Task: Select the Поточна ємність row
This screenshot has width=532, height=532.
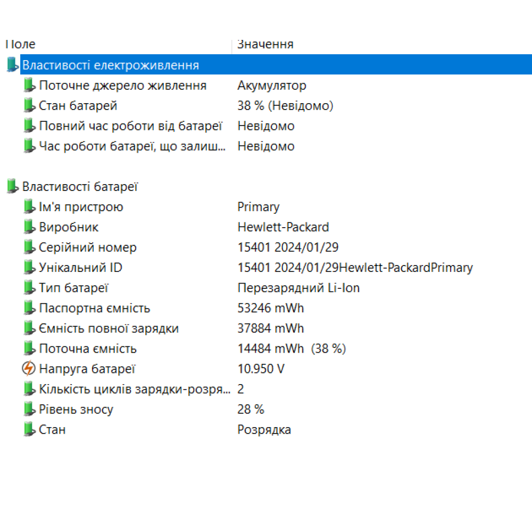Action: (88, 348)
